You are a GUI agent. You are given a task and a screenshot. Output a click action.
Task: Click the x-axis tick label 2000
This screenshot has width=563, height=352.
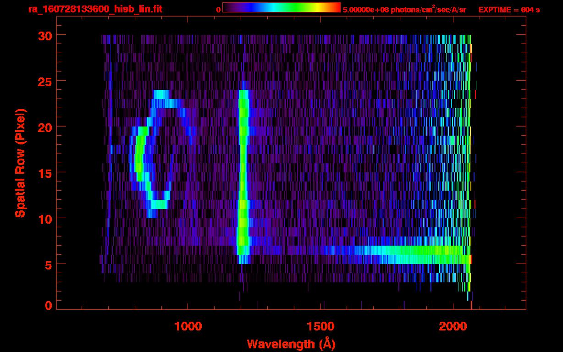(453, 326)
